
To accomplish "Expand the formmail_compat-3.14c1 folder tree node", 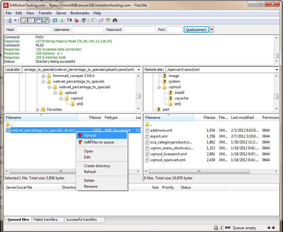I will coord(43,76).
